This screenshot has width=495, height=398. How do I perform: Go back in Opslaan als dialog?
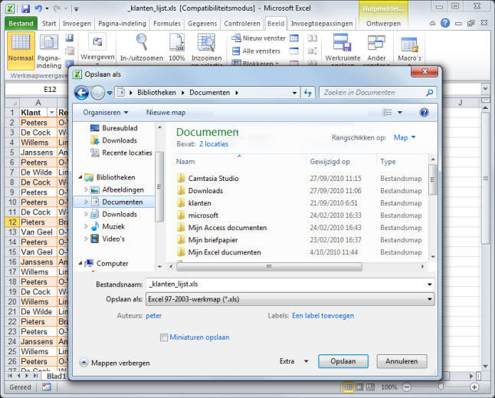[81, 93]
